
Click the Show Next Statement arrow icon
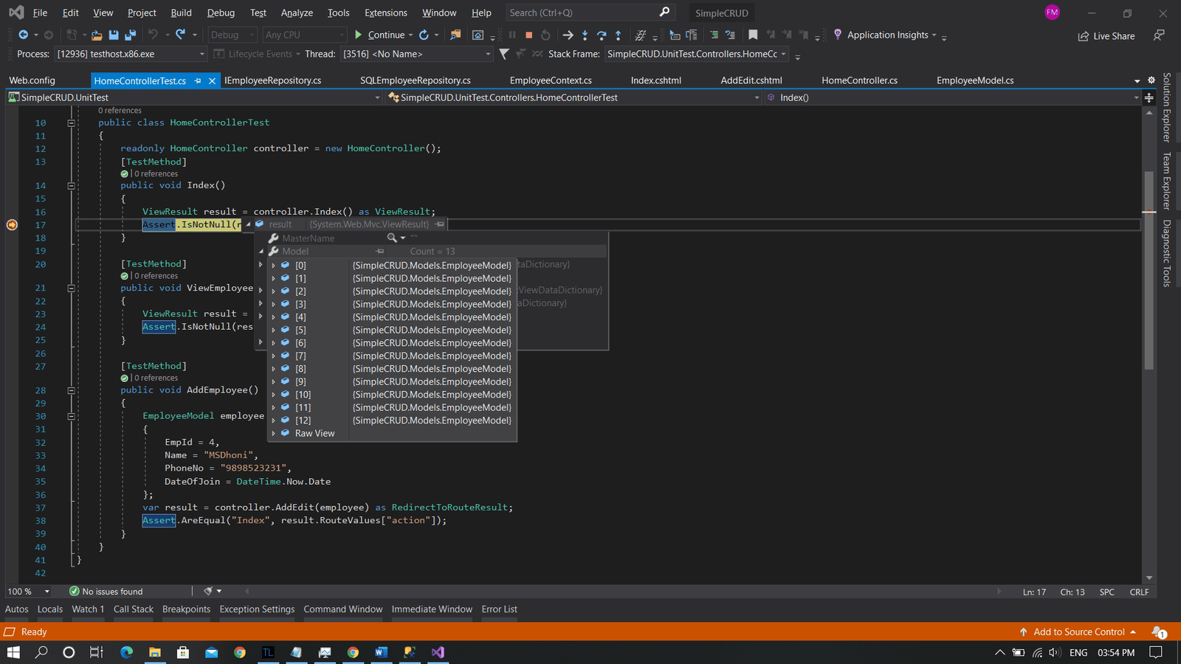[x=568, y=35]
